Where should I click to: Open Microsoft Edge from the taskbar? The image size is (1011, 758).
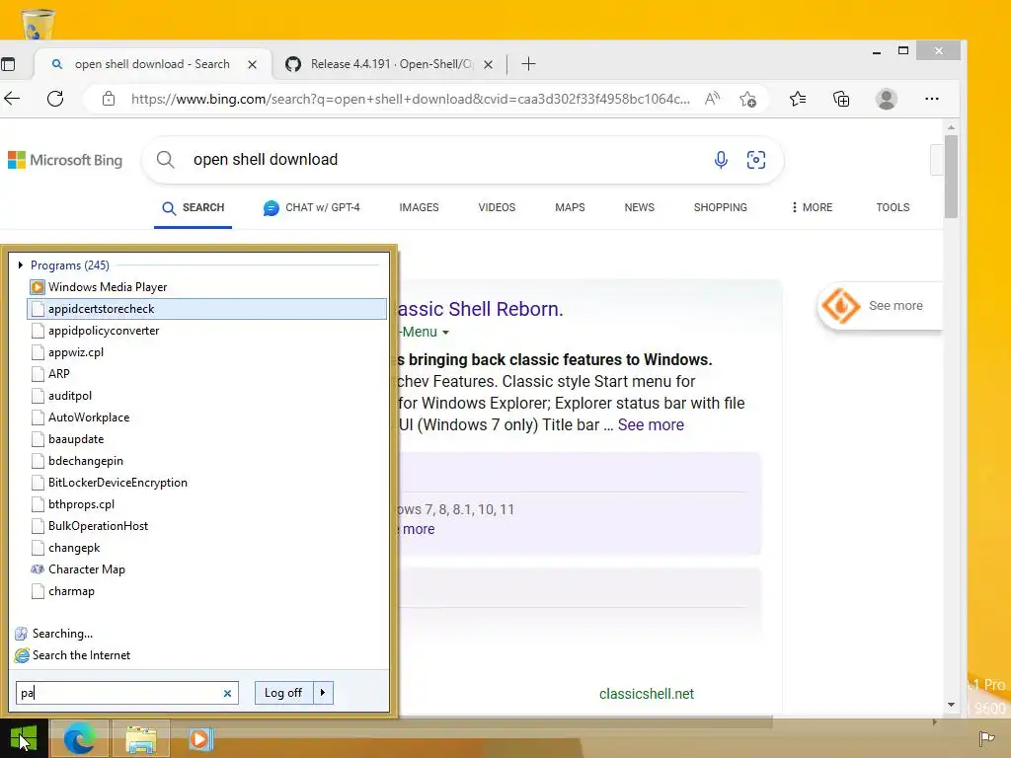tap(79, 738)
